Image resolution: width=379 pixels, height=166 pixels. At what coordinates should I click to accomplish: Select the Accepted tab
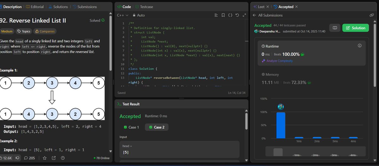click(x=284, y=7)
